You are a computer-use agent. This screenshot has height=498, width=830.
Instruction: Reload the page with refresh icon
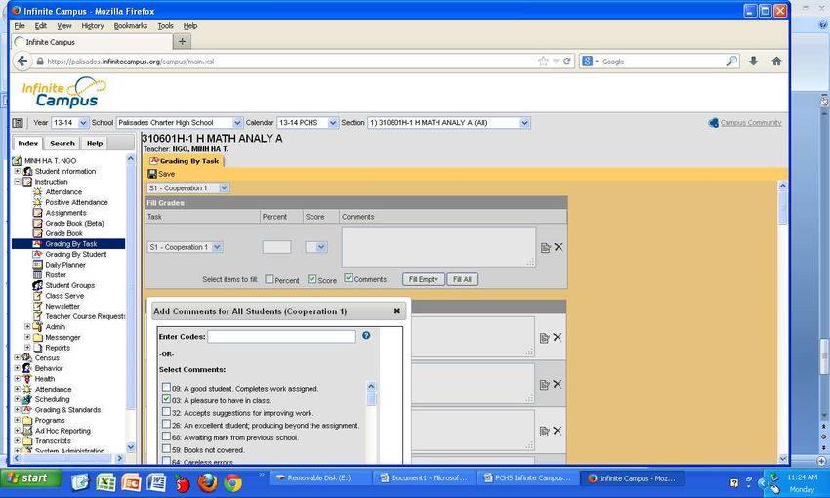567,62
